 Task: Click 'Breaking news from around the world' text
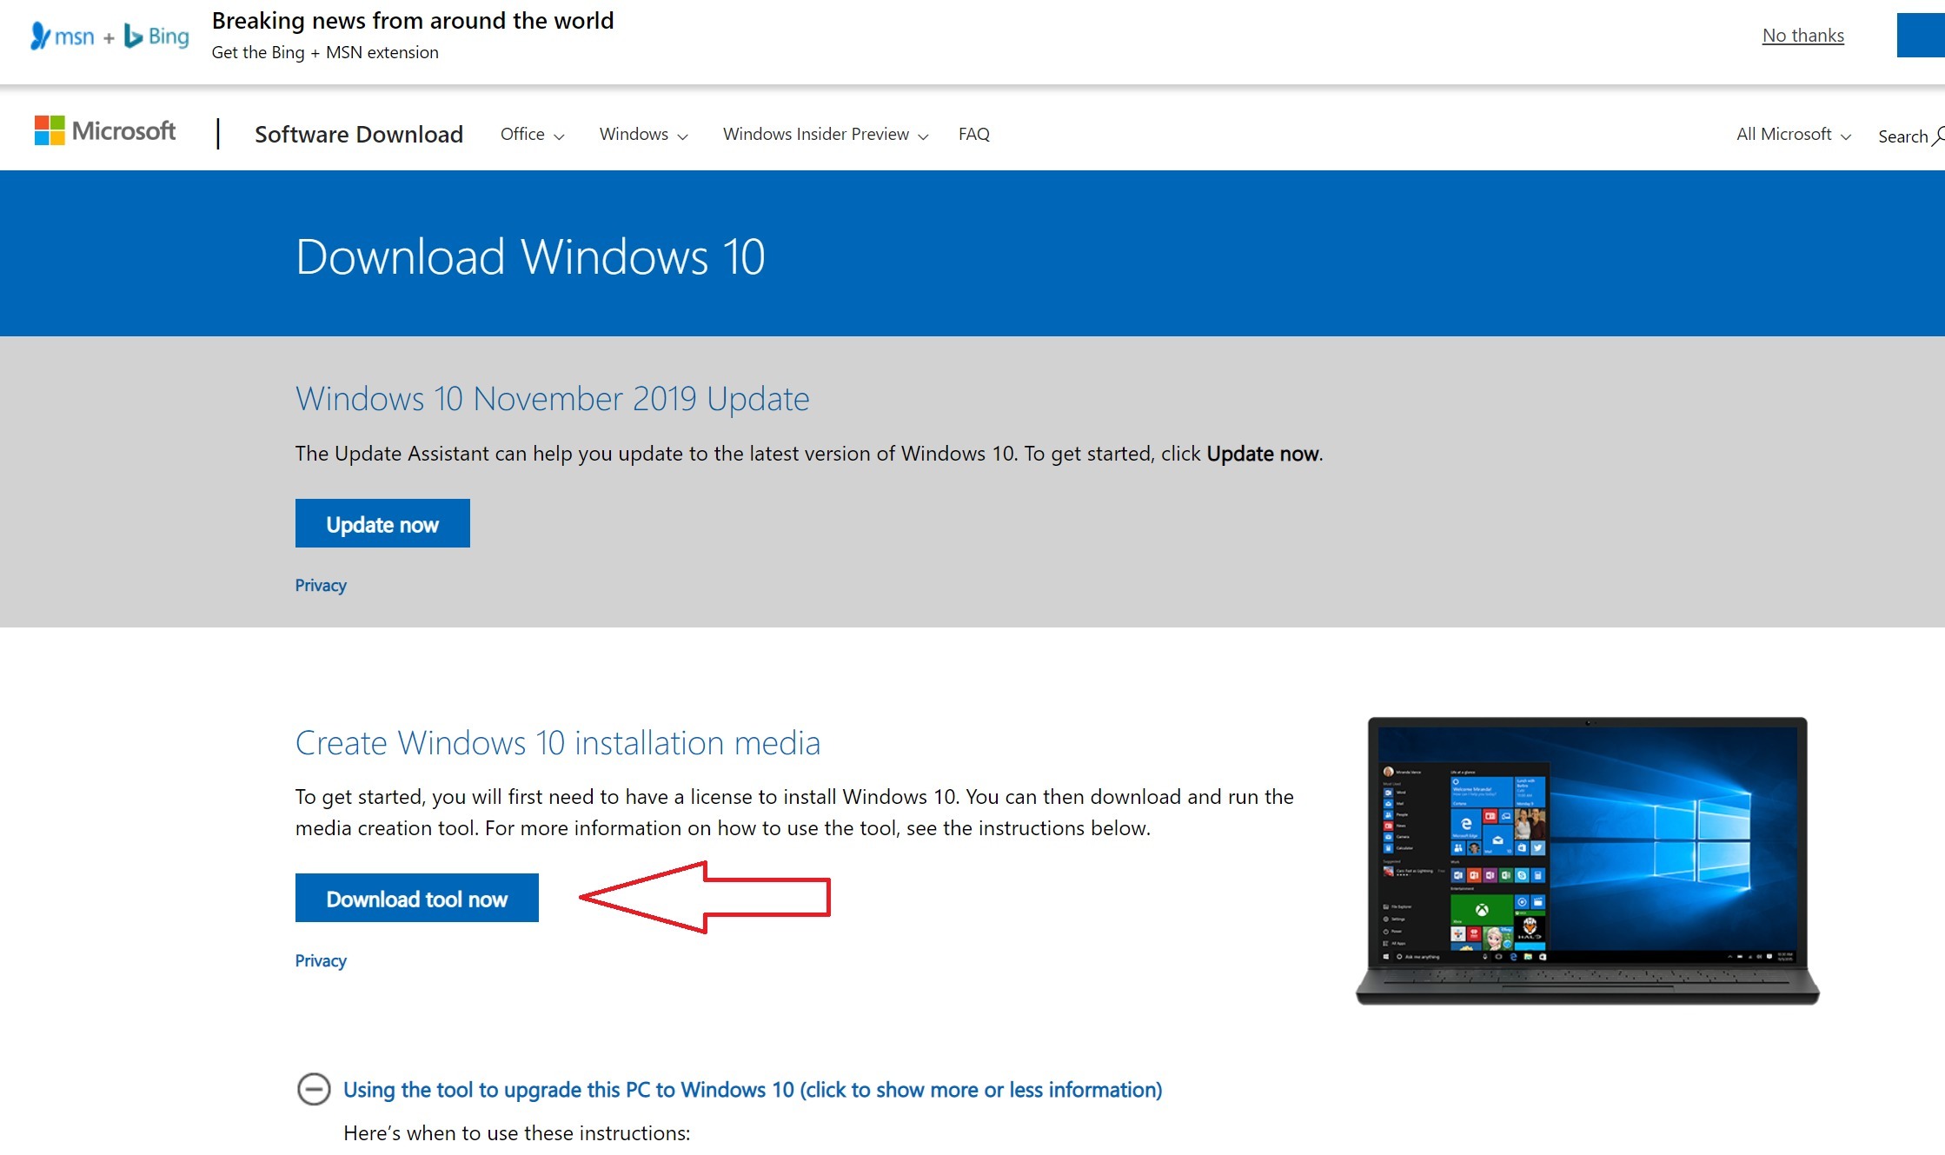(413, 21)
